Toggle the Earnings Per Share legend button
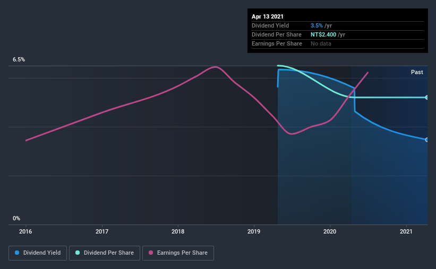 pyautogui.click(x=178, y=253)
